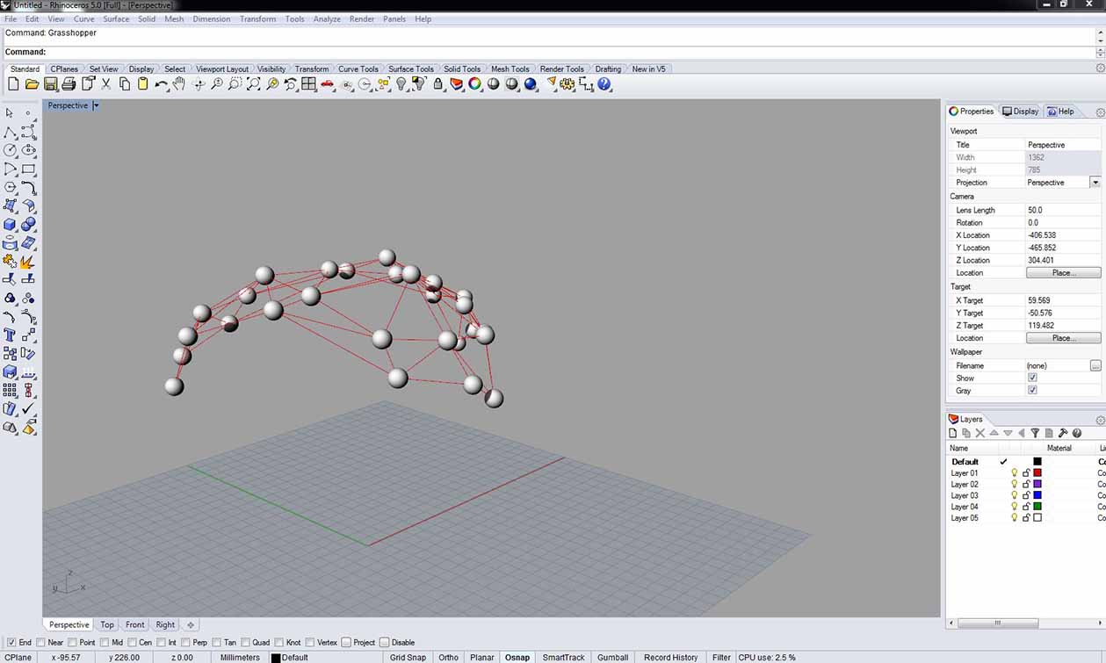Click the New Layer icon in Layers panel
This screenshot has width=1106, height=663.
tap(953, 433)
